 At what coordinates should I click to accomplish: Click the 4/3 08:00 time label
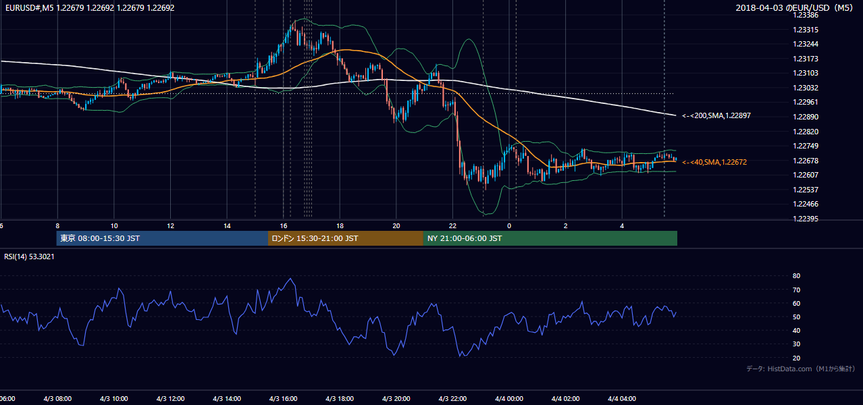coord(57,398)
